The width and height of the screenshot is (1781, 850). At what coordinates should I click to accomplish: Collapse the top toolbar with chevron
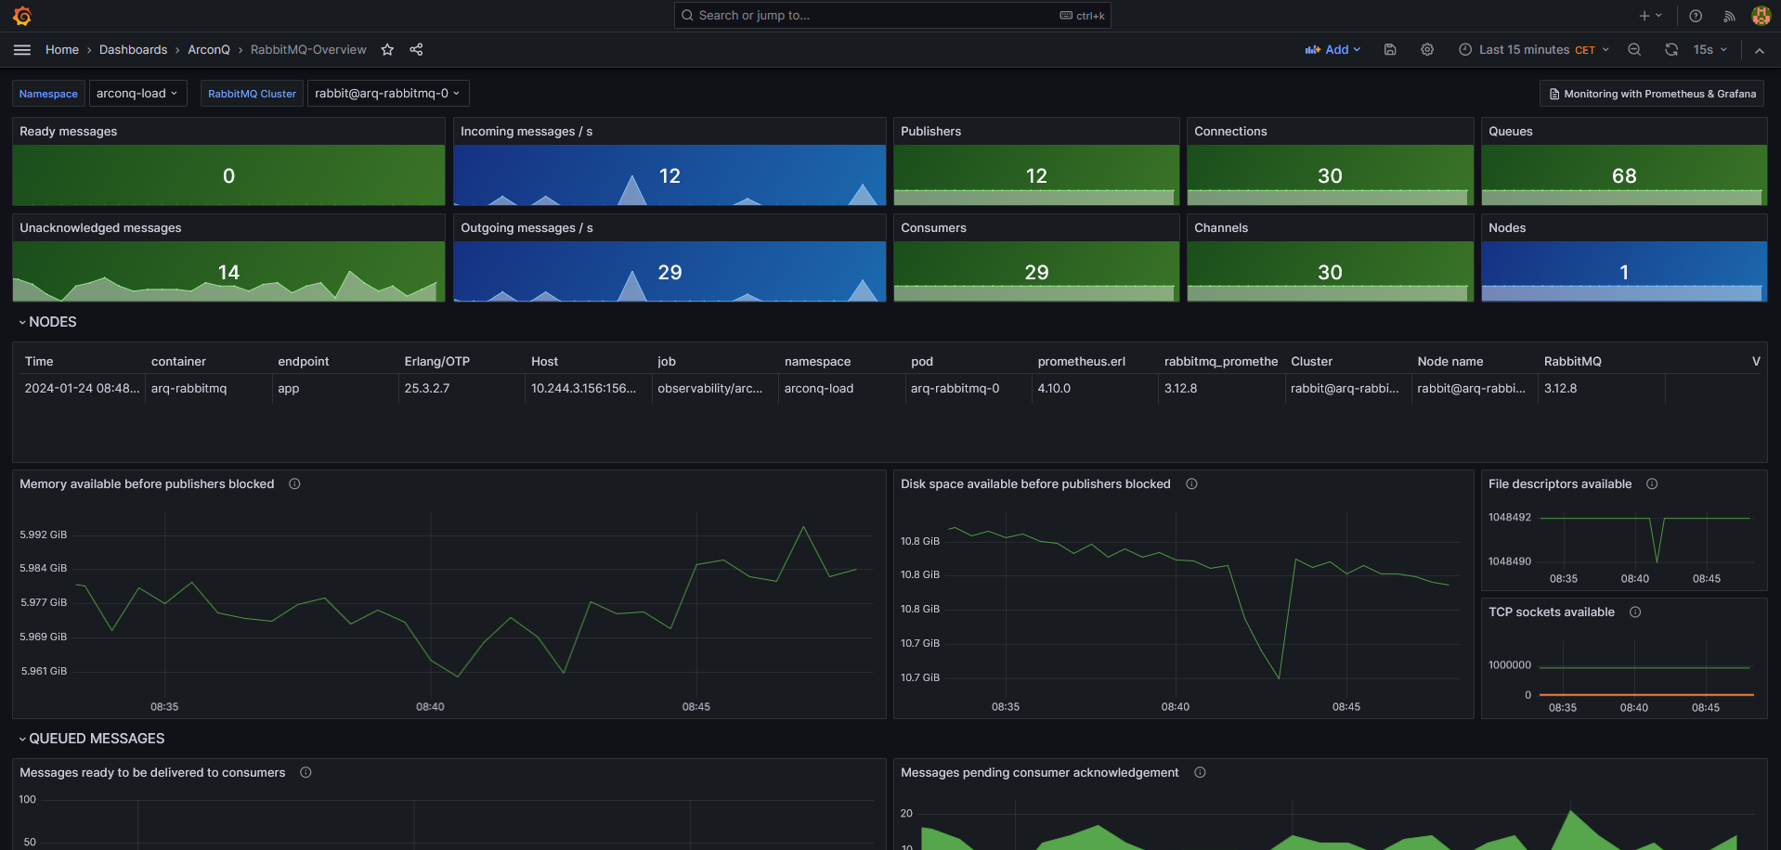pos(1760,50)
